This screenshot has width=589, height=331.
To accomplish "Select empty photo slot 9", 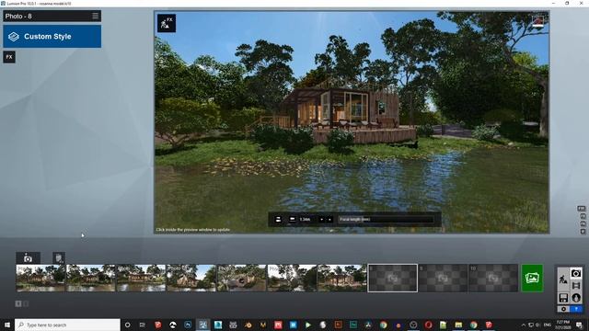I will click(443, 278).
